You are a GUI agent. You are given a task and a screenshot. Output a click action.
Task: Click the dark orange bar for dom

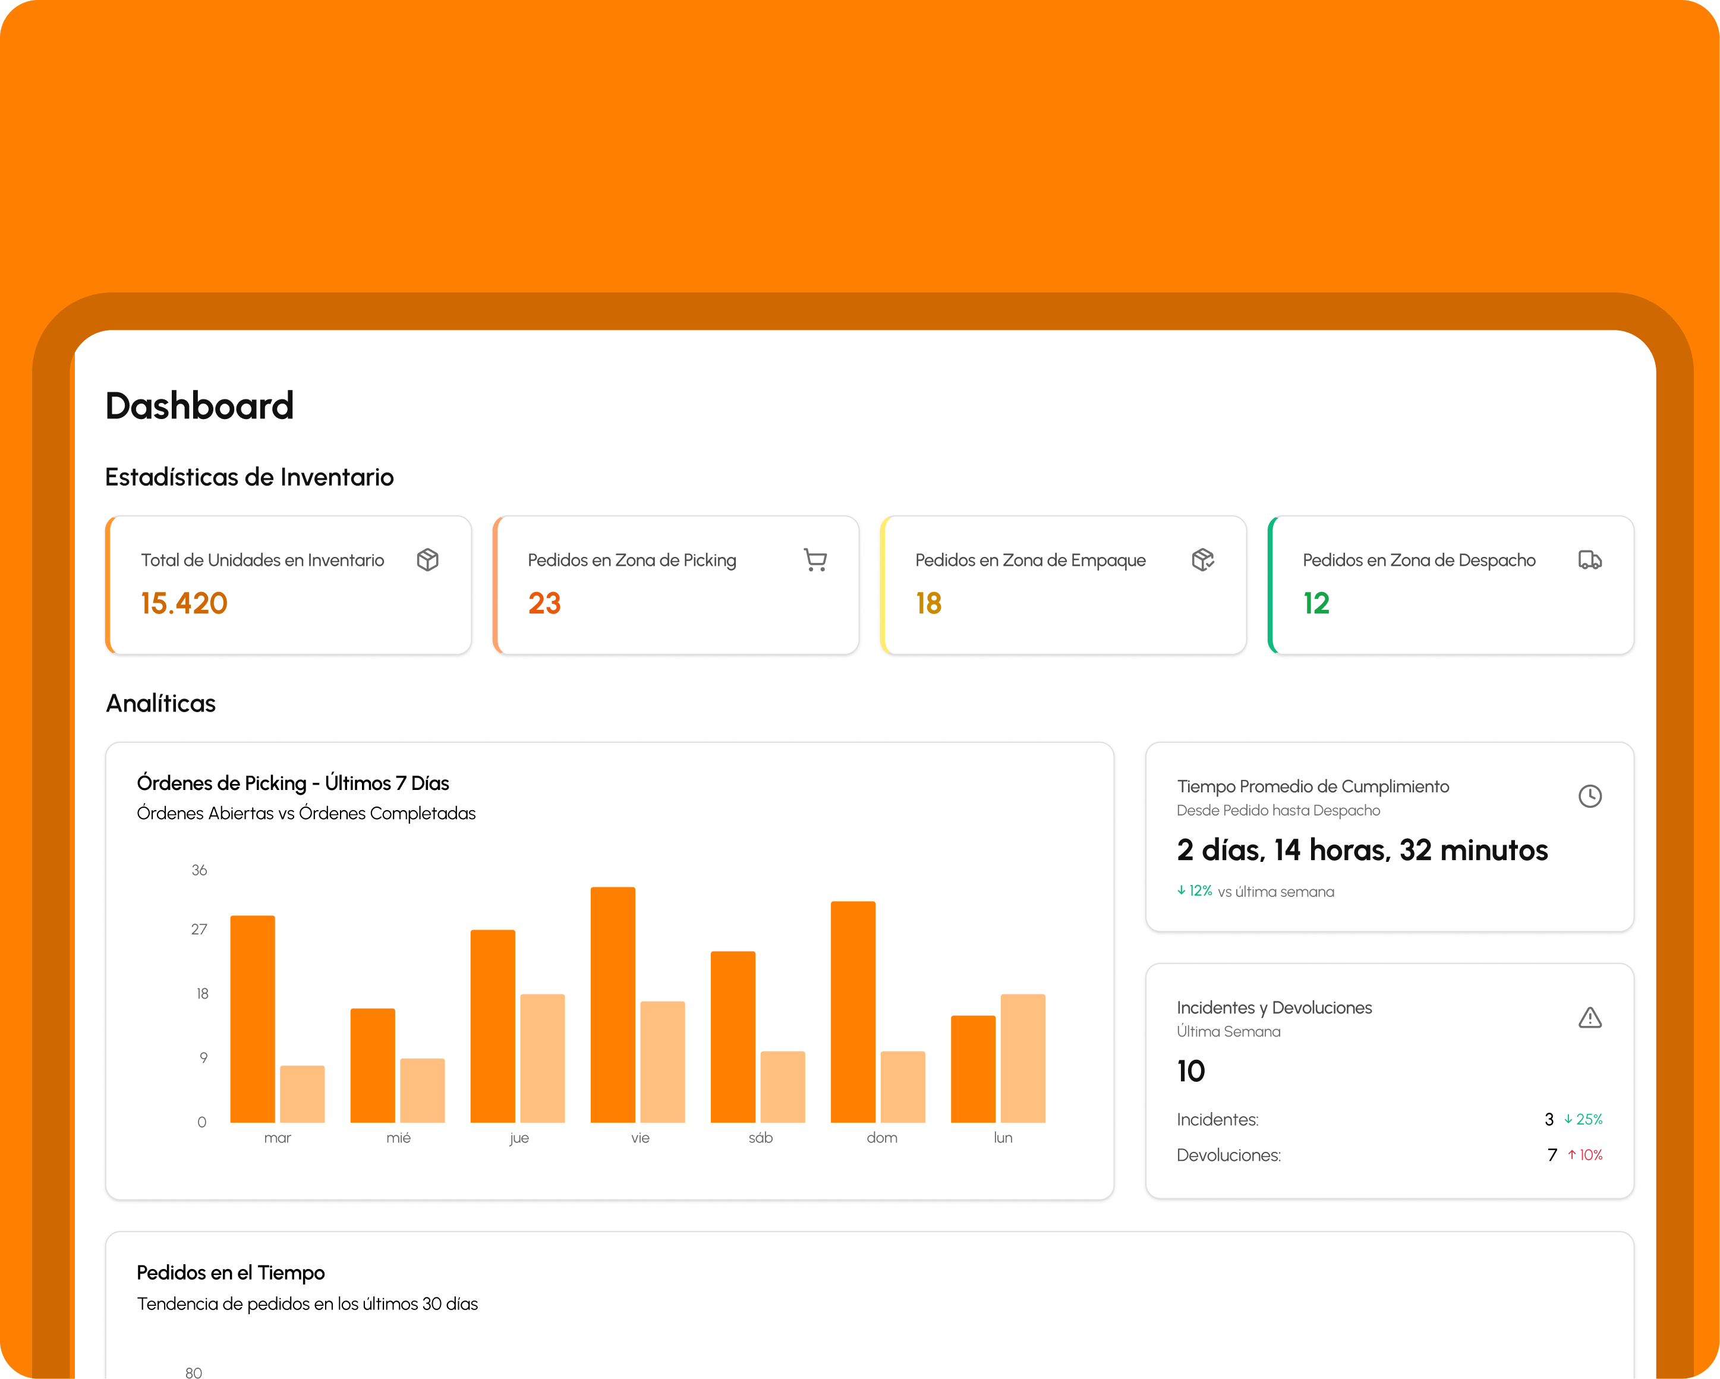(853, 1011)
